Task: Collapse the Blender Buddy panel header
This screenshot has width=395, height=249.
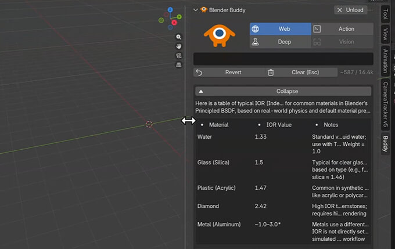Action: tap(196, 9)
